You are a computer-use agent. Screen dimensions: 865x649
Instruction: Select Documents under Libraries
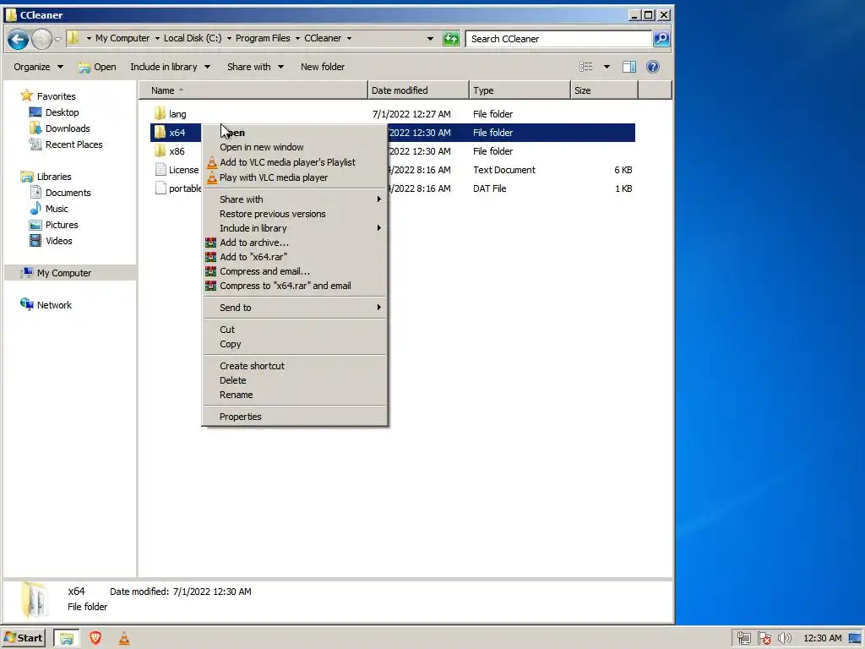click(68, 193)
